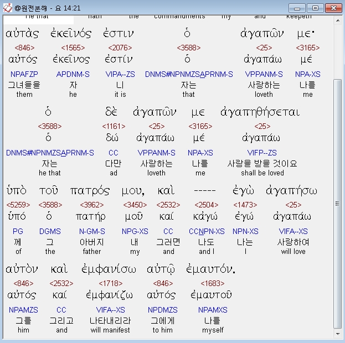Click morphology code N-GM-S
Image resolution: width=345 pixels, height=343 pixels.
tap(92, 231)
